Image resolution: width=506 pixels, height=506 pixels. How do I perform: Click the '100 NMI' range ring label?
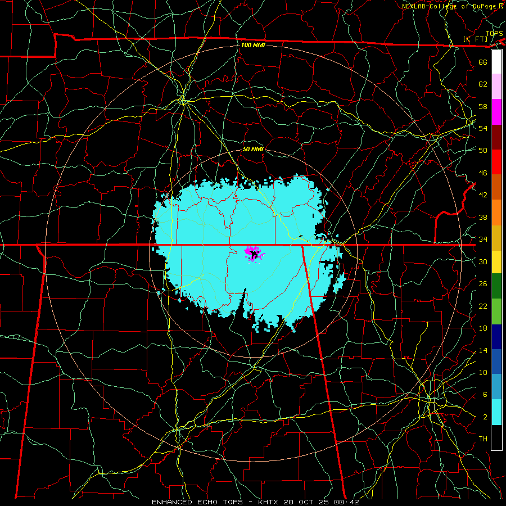[253, 45]
